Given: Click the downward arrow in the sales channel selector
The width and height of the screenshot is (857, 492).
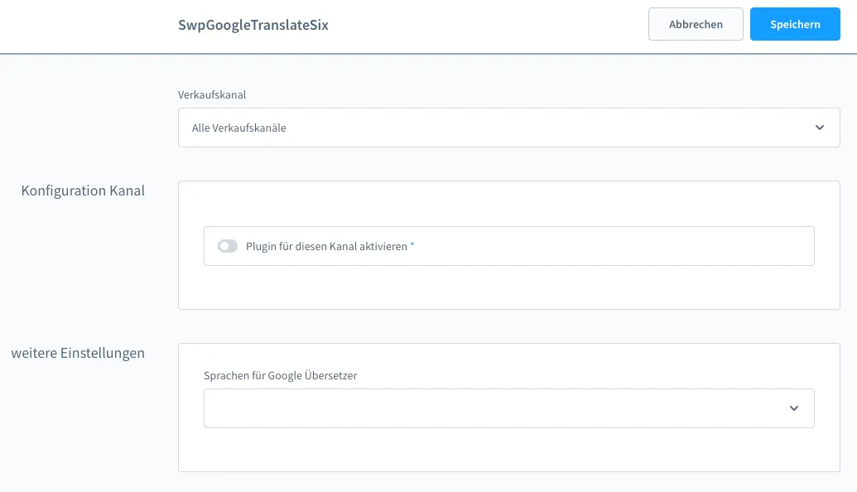Looking at the screenshot, I should tap(820, 128).
